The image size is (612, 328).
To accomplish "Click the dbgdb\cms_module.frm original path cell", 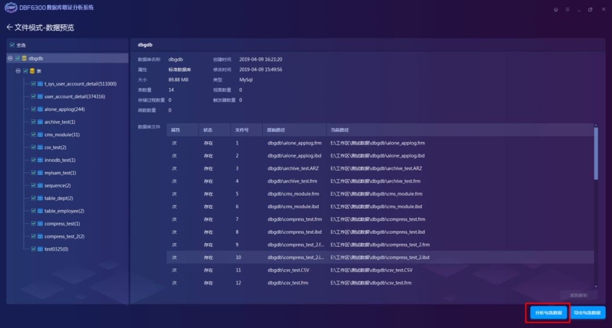I will 293,194.
